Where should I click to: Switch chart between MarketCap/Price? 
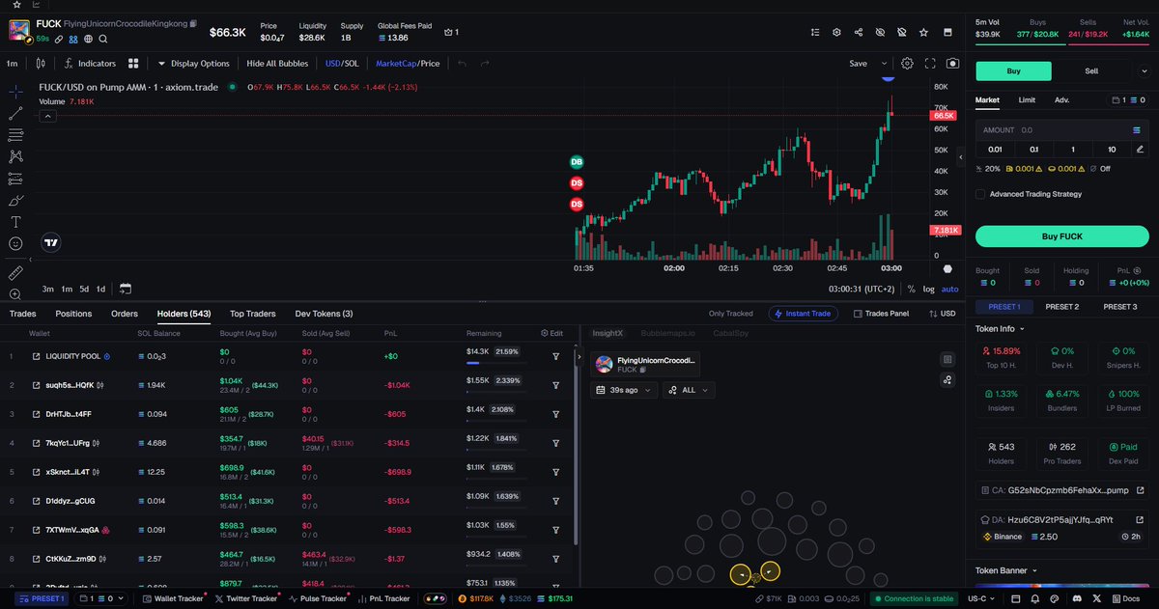tap(408, 64)
